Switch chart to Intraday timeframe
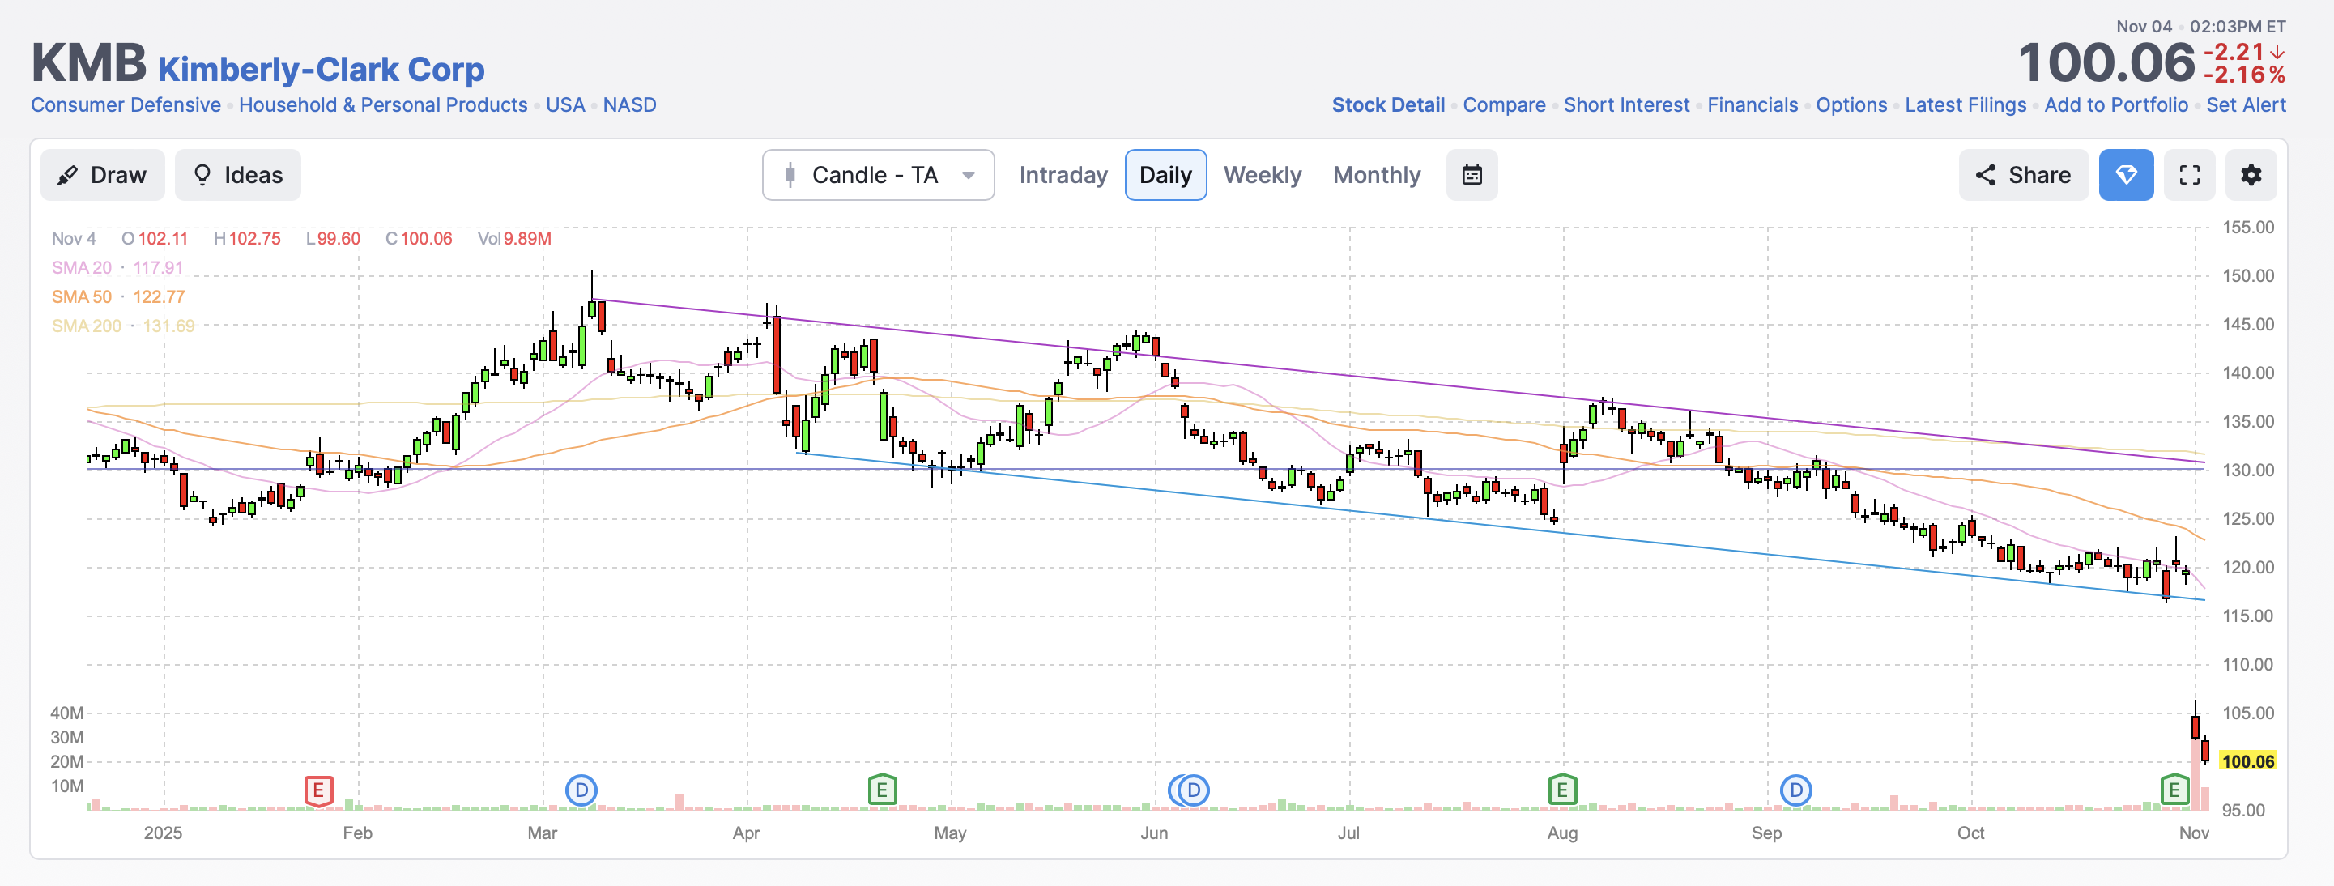Viewport: 2334px width, 886px height. (1063, 175)
